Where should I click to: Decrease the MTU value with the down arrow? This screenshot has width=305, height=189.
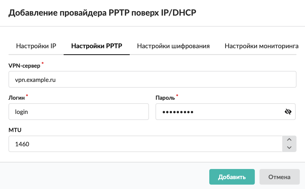pos(289,148)
